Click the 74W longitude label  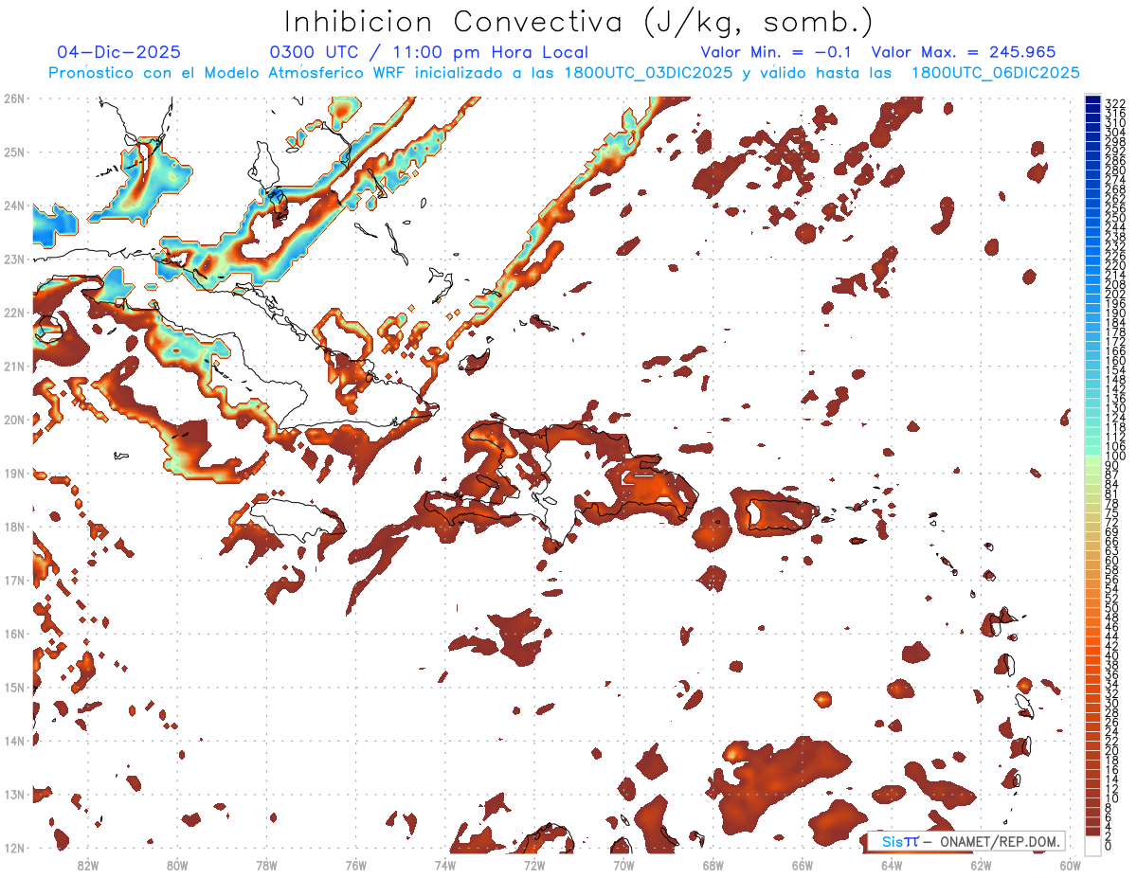(445, 865)
